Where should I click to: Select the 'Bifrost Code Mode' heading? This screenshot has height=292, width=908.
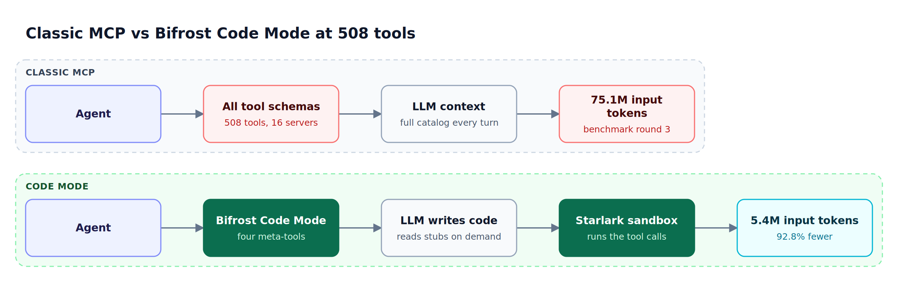(271, 220)
